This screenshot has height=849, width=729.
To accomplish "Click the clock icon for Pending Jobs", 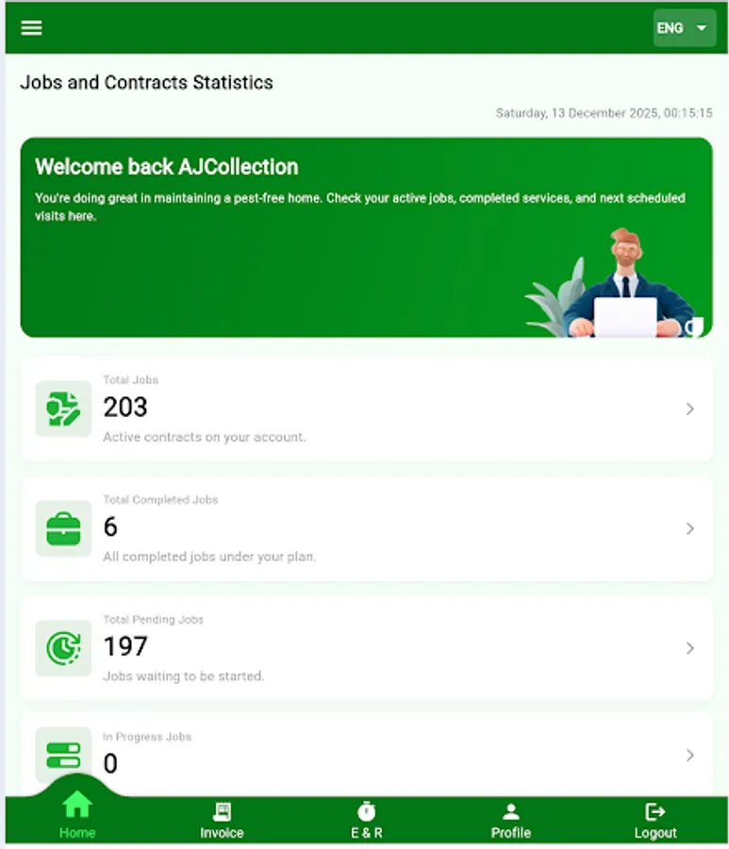I will (x=62, y=648).
